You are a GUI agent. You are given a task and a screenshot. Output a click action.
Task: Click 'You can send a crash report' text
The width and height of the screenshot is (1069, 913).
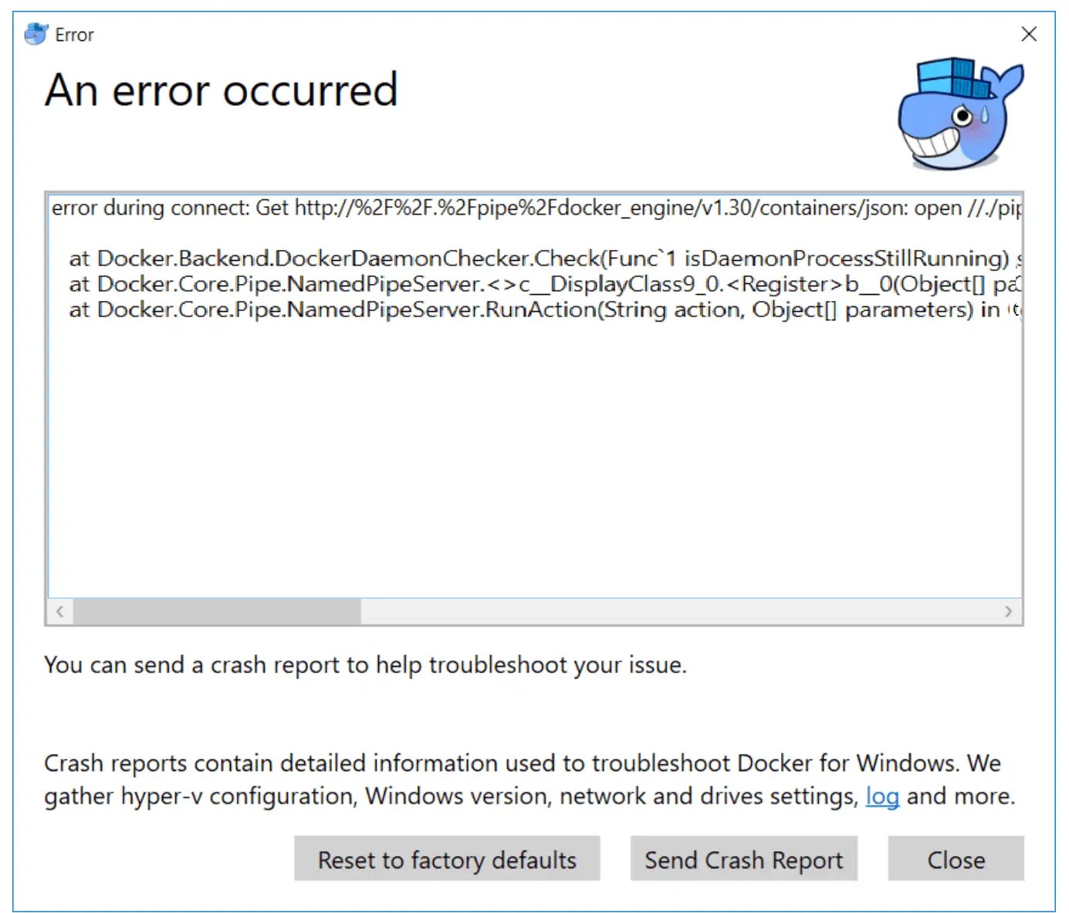pyautogui.click(x=365, y=664)
